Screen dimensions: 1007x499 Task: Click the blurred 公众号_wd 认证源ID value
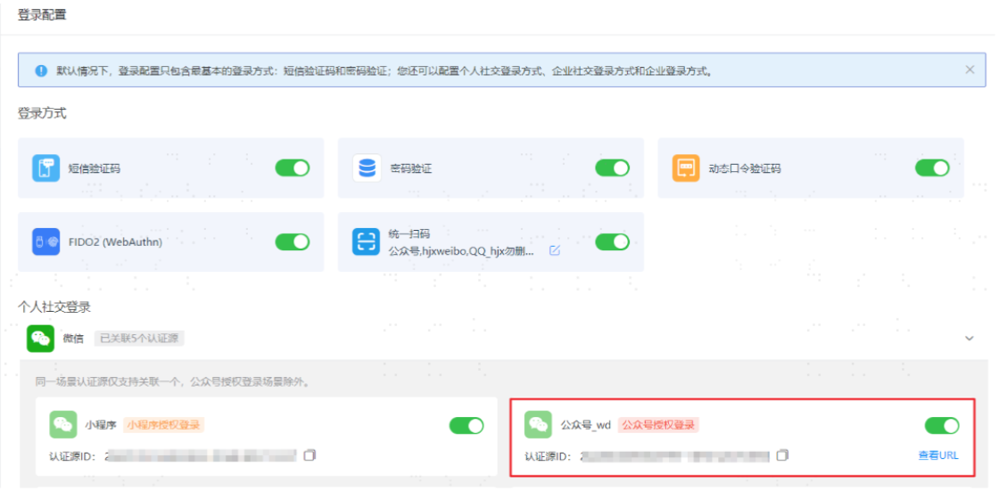674,456
